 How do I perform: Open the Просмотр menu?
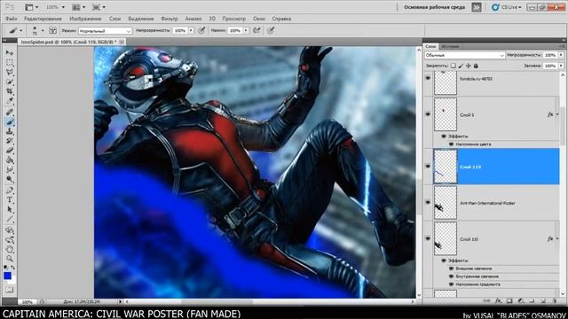[x=233, y=19]
